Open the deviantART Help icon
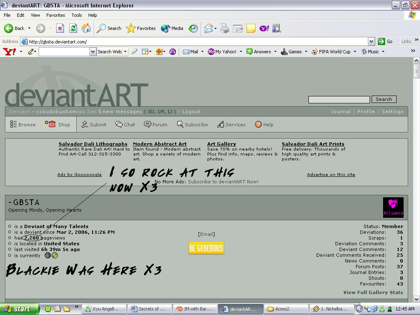This screenshot has height=315, width=420. coord(258,125)
